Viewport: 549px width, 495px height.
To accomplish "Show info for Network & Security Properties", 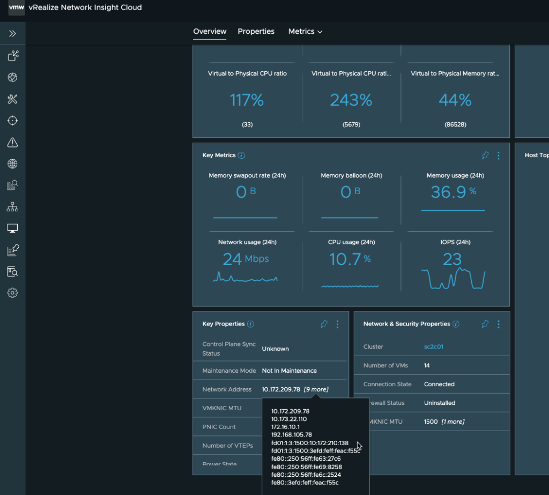I will tap(456, 324).
